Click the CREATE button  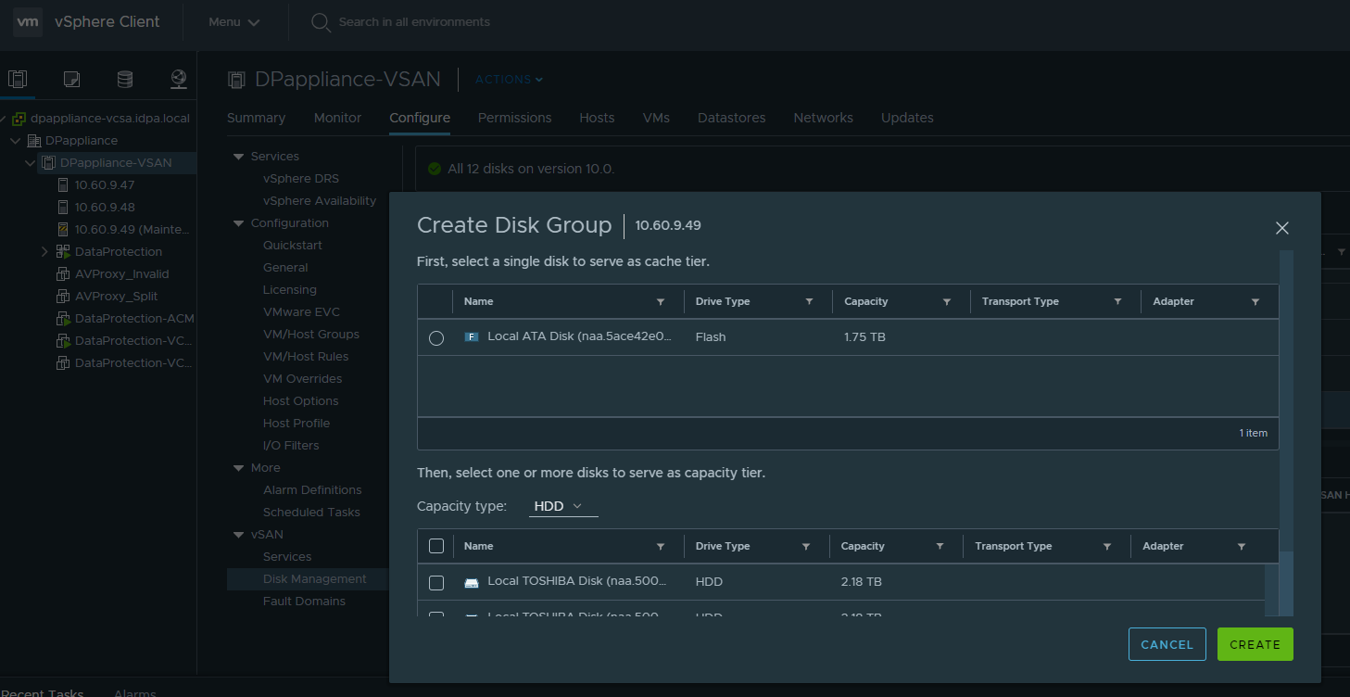pyautogui.click(x=1255, y=644)
